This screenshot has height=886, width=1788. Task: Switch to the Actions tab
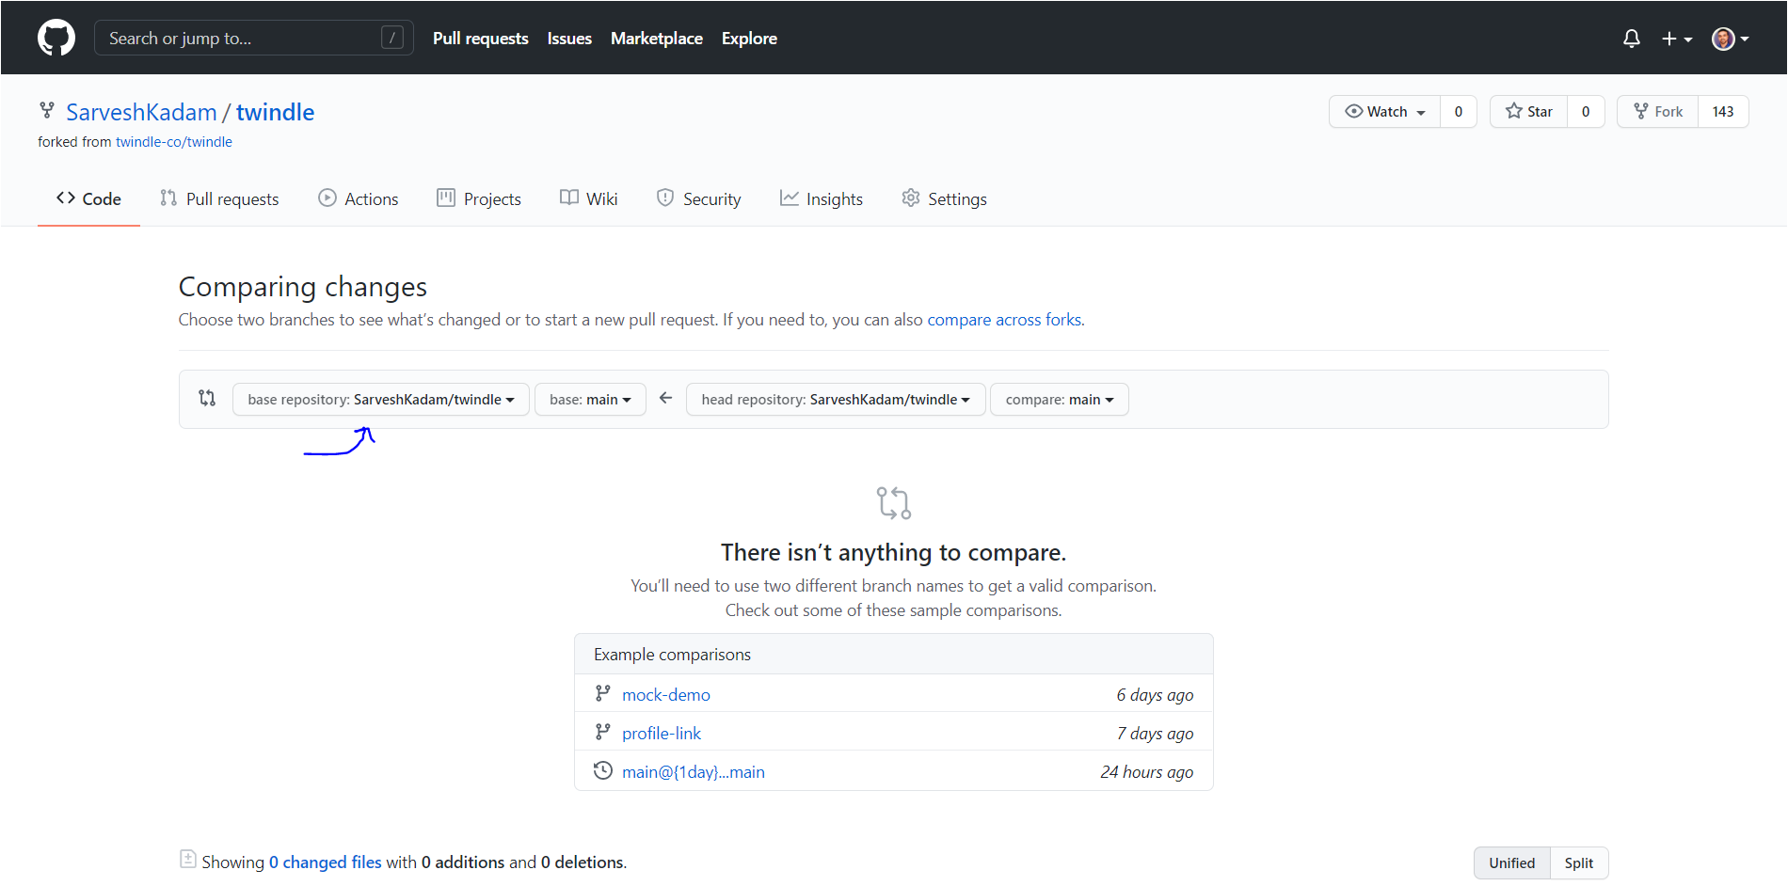[359, 198]
